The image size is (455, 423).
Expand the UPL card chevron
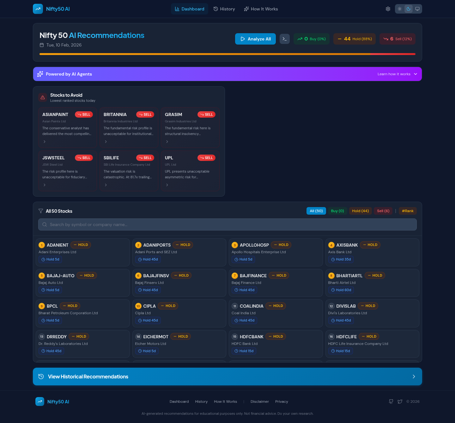pos(167,185)
